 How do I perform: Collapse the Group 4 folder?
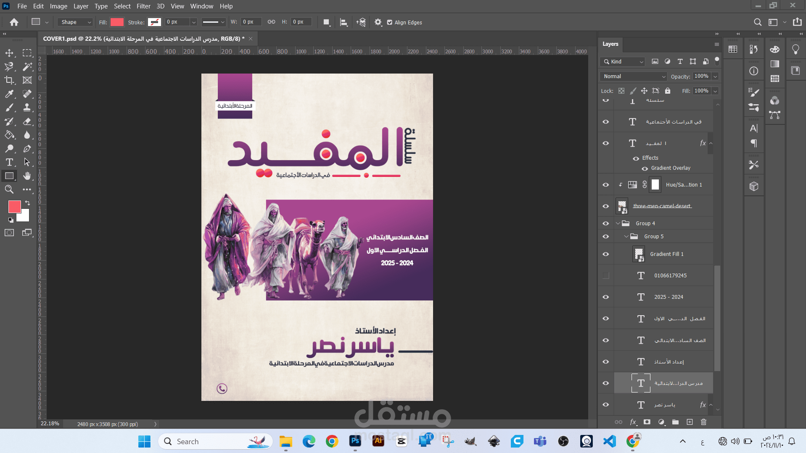click(x=618, y=224)
